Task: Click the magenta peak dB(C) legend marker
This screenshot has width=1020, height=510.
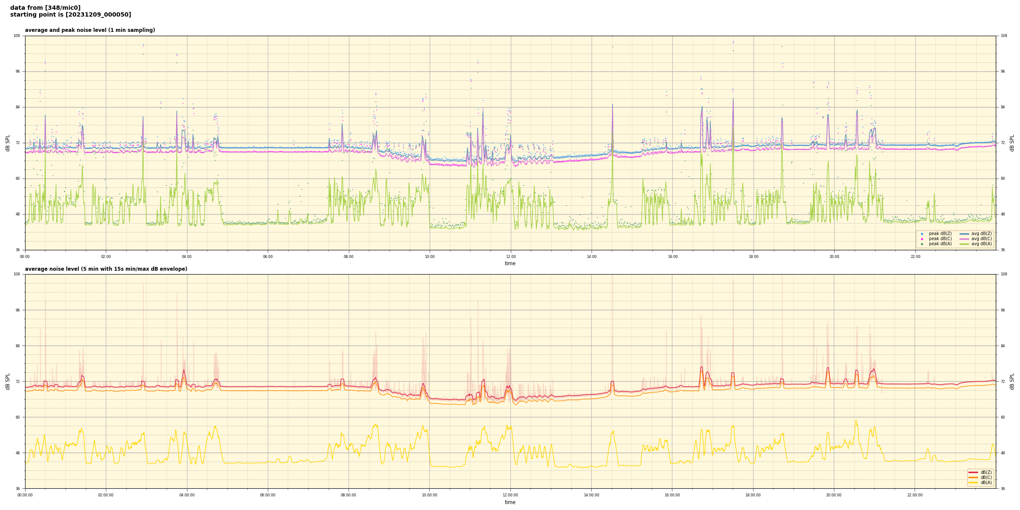Action: click(x=922, y=239)
